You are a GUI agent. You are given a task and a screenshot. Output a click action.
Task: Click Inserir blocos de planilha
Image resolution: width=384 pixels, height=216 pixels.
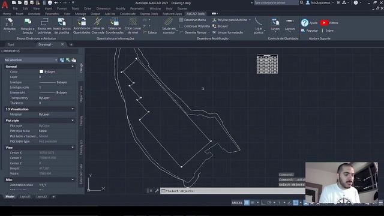click(x=62, y=26)
